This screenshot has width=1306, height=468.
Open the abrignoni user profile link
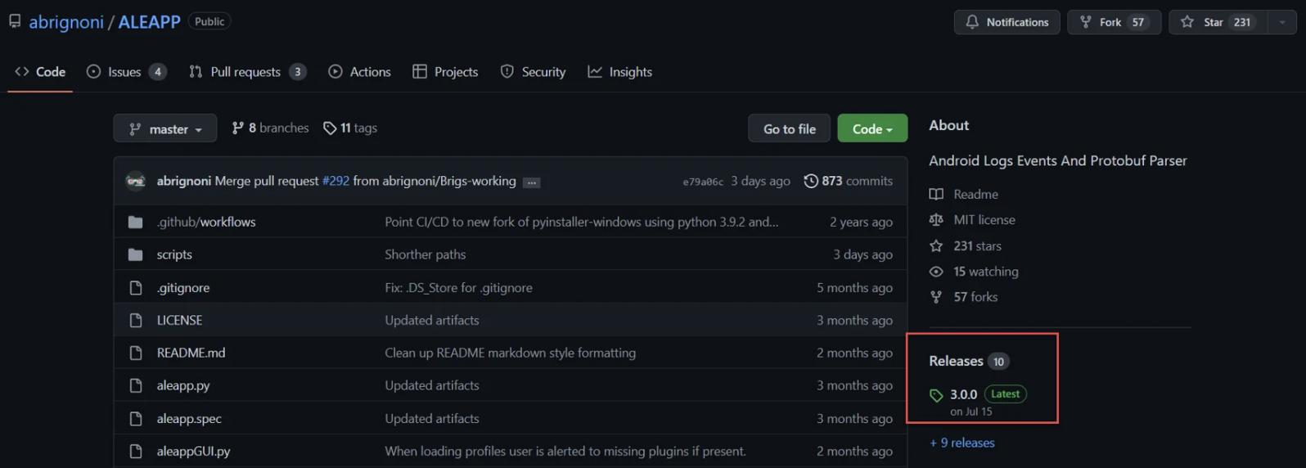66,22
